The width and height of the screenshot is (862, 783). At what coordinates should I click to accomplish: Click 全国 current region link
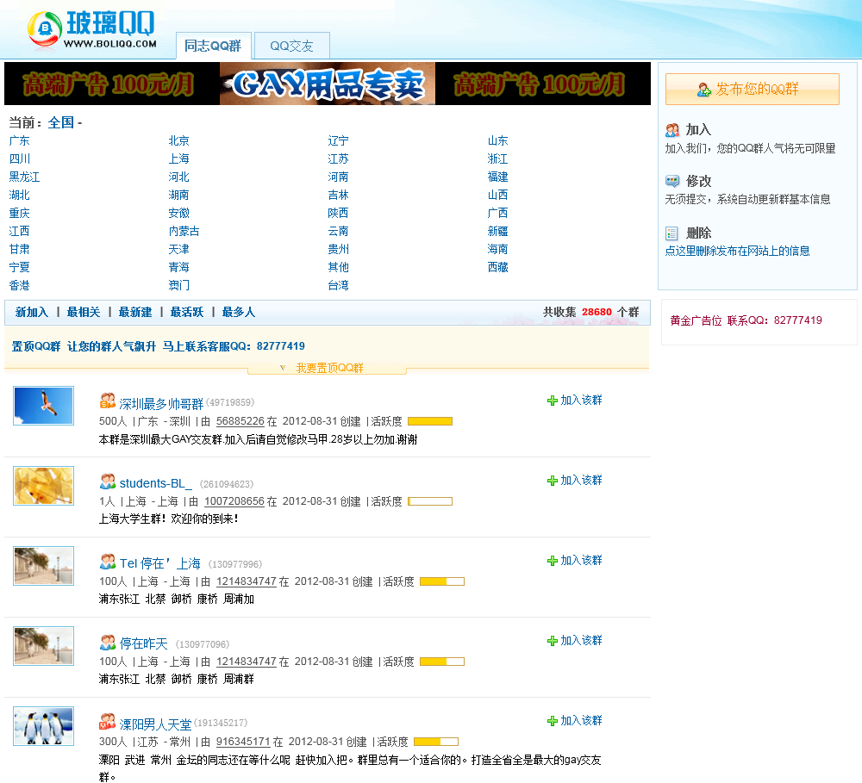[61, 122]
